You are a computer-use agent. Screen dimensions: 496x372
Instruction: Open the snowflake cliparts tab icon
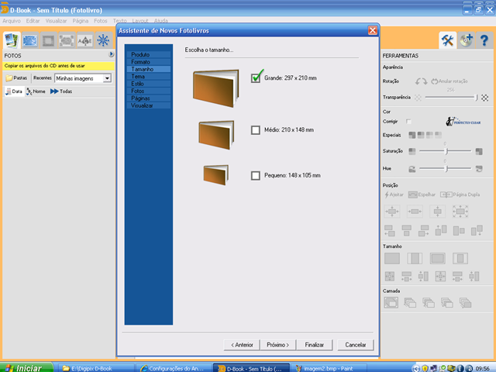pyautogui.click(x=103, y=40)
